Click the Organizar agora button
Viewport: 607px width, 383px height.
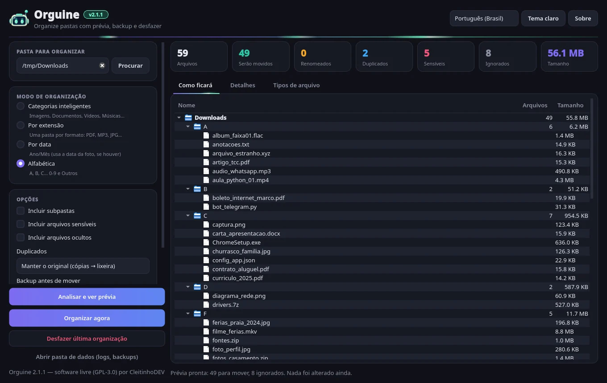pos(87,318)
